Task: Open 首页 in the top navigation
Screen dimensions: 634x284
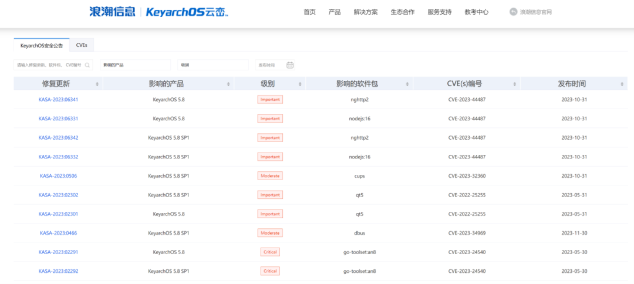Action: [309, 12]
